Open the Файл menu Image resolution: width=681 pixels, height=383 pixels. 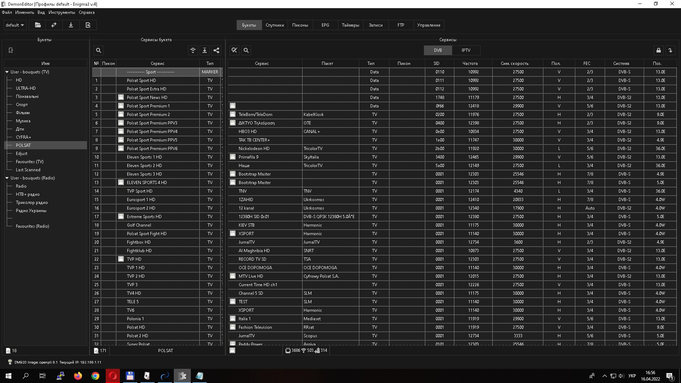(x=7, y=12)
